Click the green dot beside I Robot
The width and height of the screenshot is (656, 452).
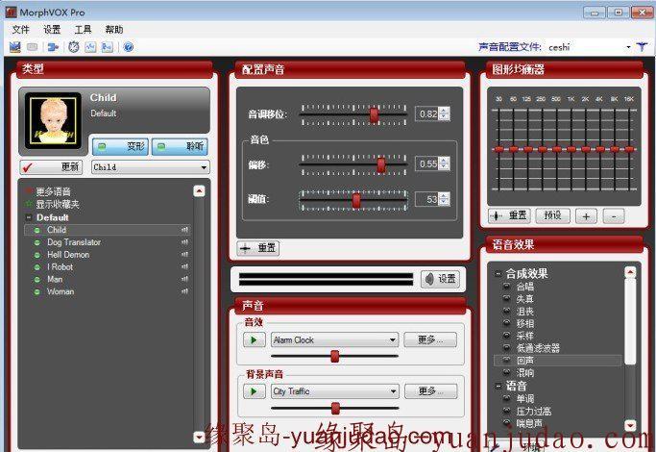click(x=37, y=266)
